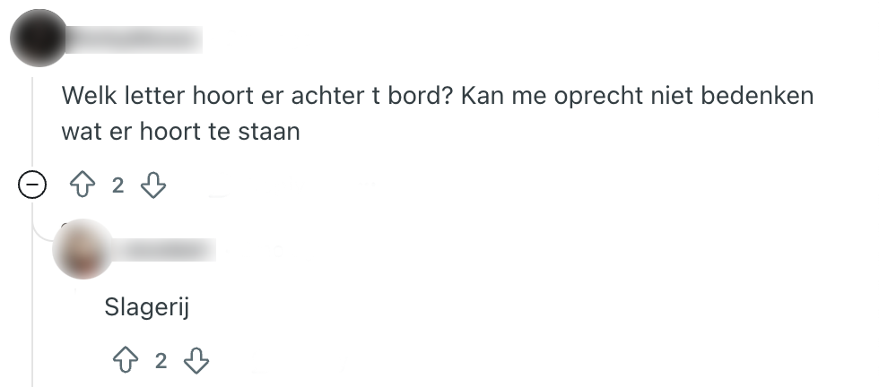879x387 pixels.
Task: Open the top commenter's dark avatar
Action: click(x=38, y=38)
